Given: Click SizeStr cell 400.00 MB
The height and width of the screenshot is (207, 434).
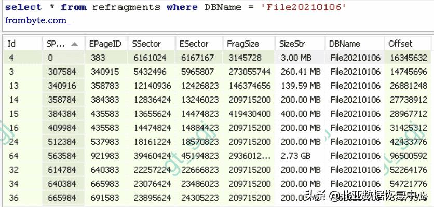Looking at the screenshot, I should [x=301, y=114].
